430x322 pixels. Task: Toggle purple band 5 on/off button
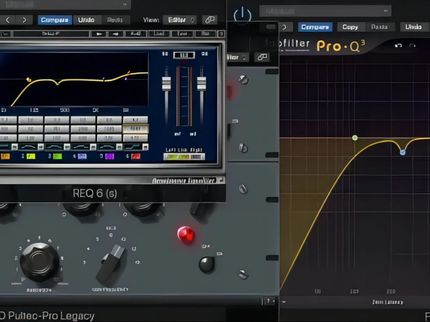(x=109, y=156)
